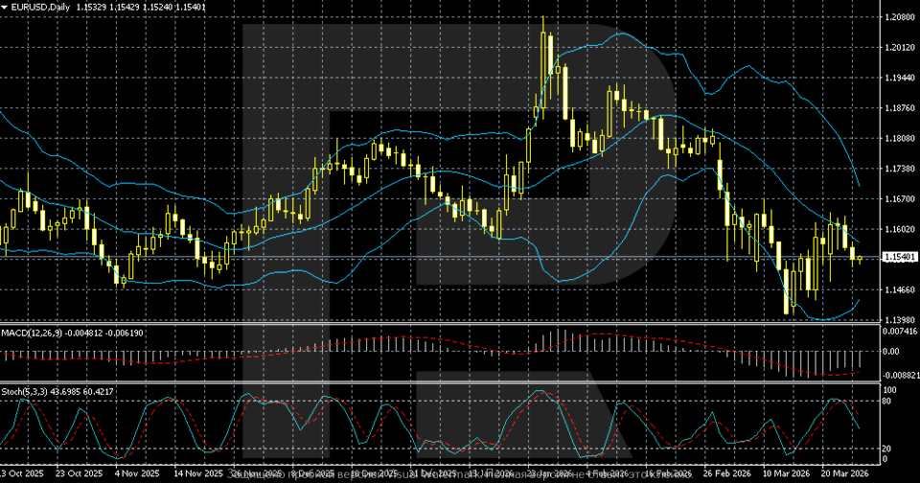Click the 20 Mar 2026 date label
The height and width of the screenshot is (483, 920).
(x=843, y=473)
